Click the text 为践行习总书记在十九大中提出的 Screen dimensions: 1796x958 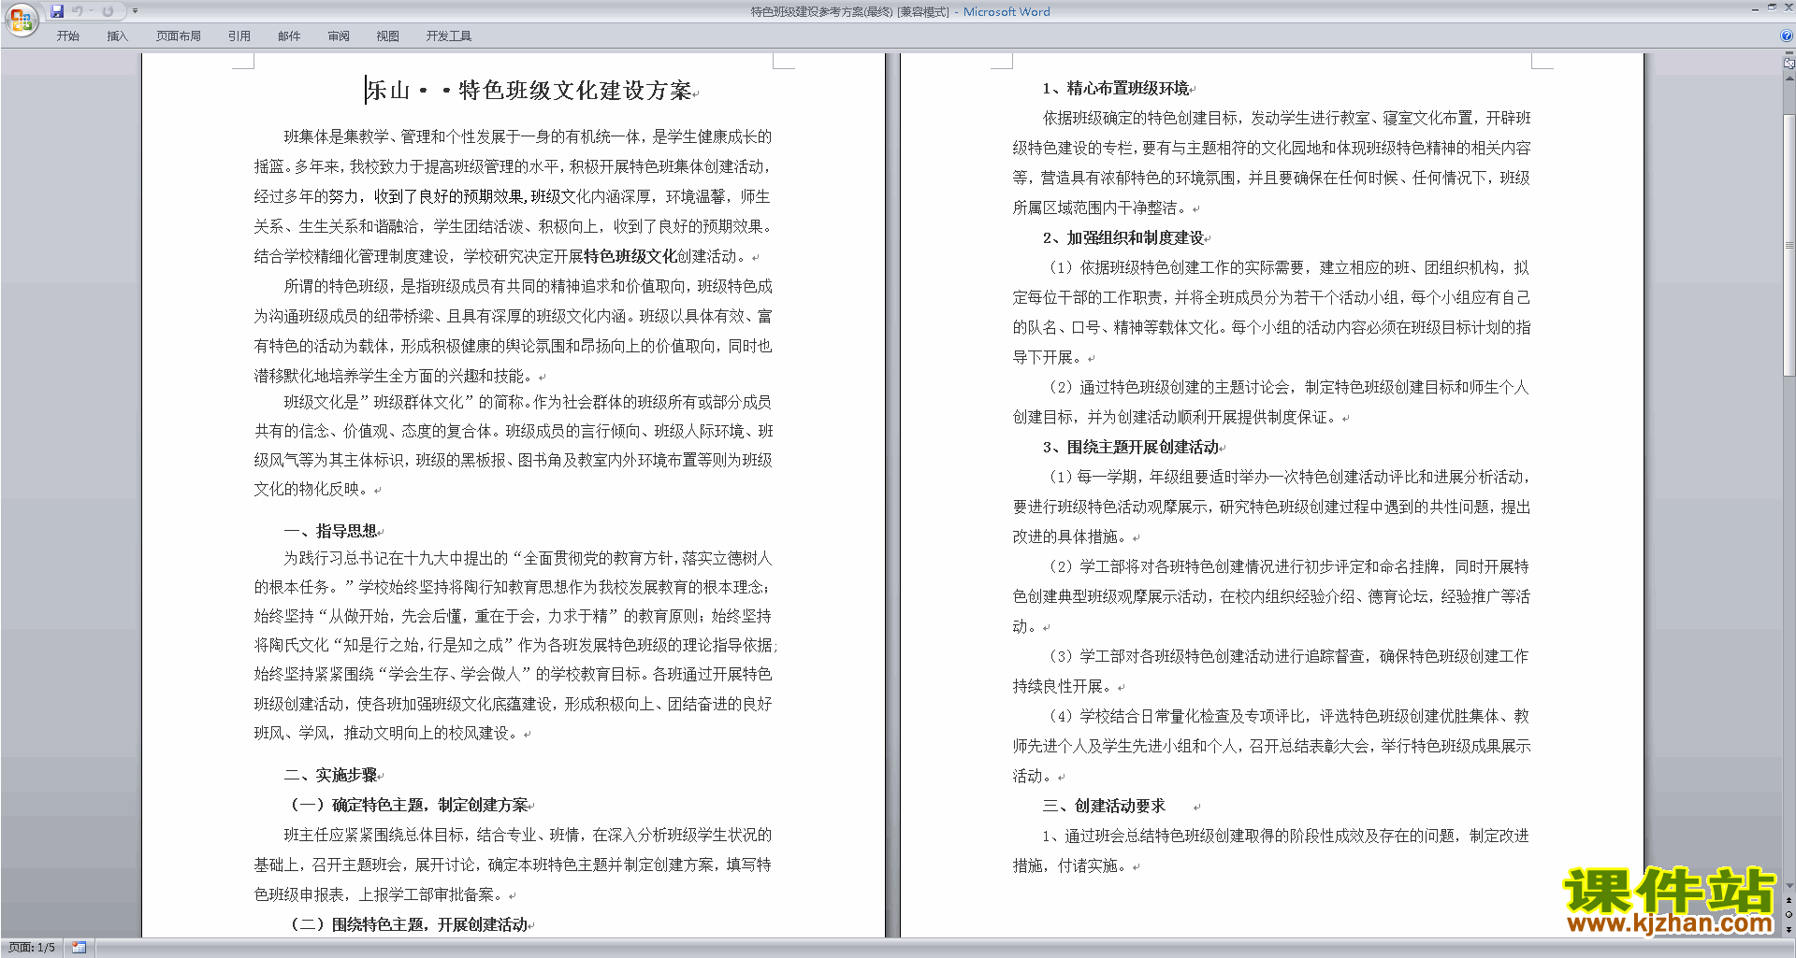click(x=396, y=558)
